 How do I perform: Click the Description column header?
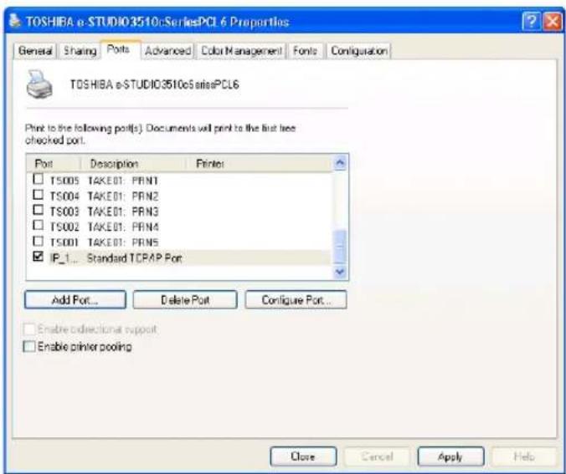pyautogui.click(x=133, y=164)
